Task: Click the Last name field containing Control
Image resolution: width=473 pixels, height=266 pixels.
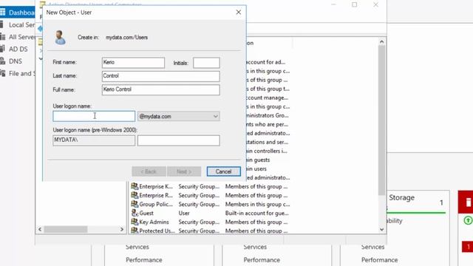Action: click(161, 76)
